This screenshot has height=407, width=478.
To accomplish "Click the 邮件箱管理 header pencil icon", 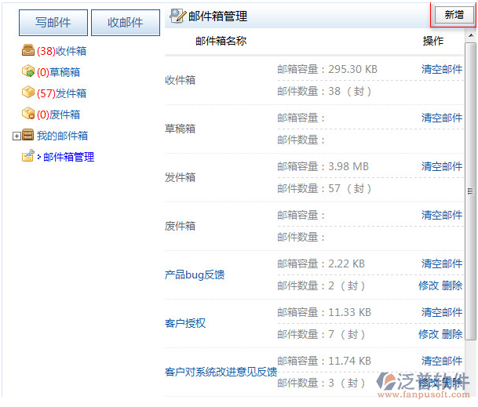I will pos(177,16).
